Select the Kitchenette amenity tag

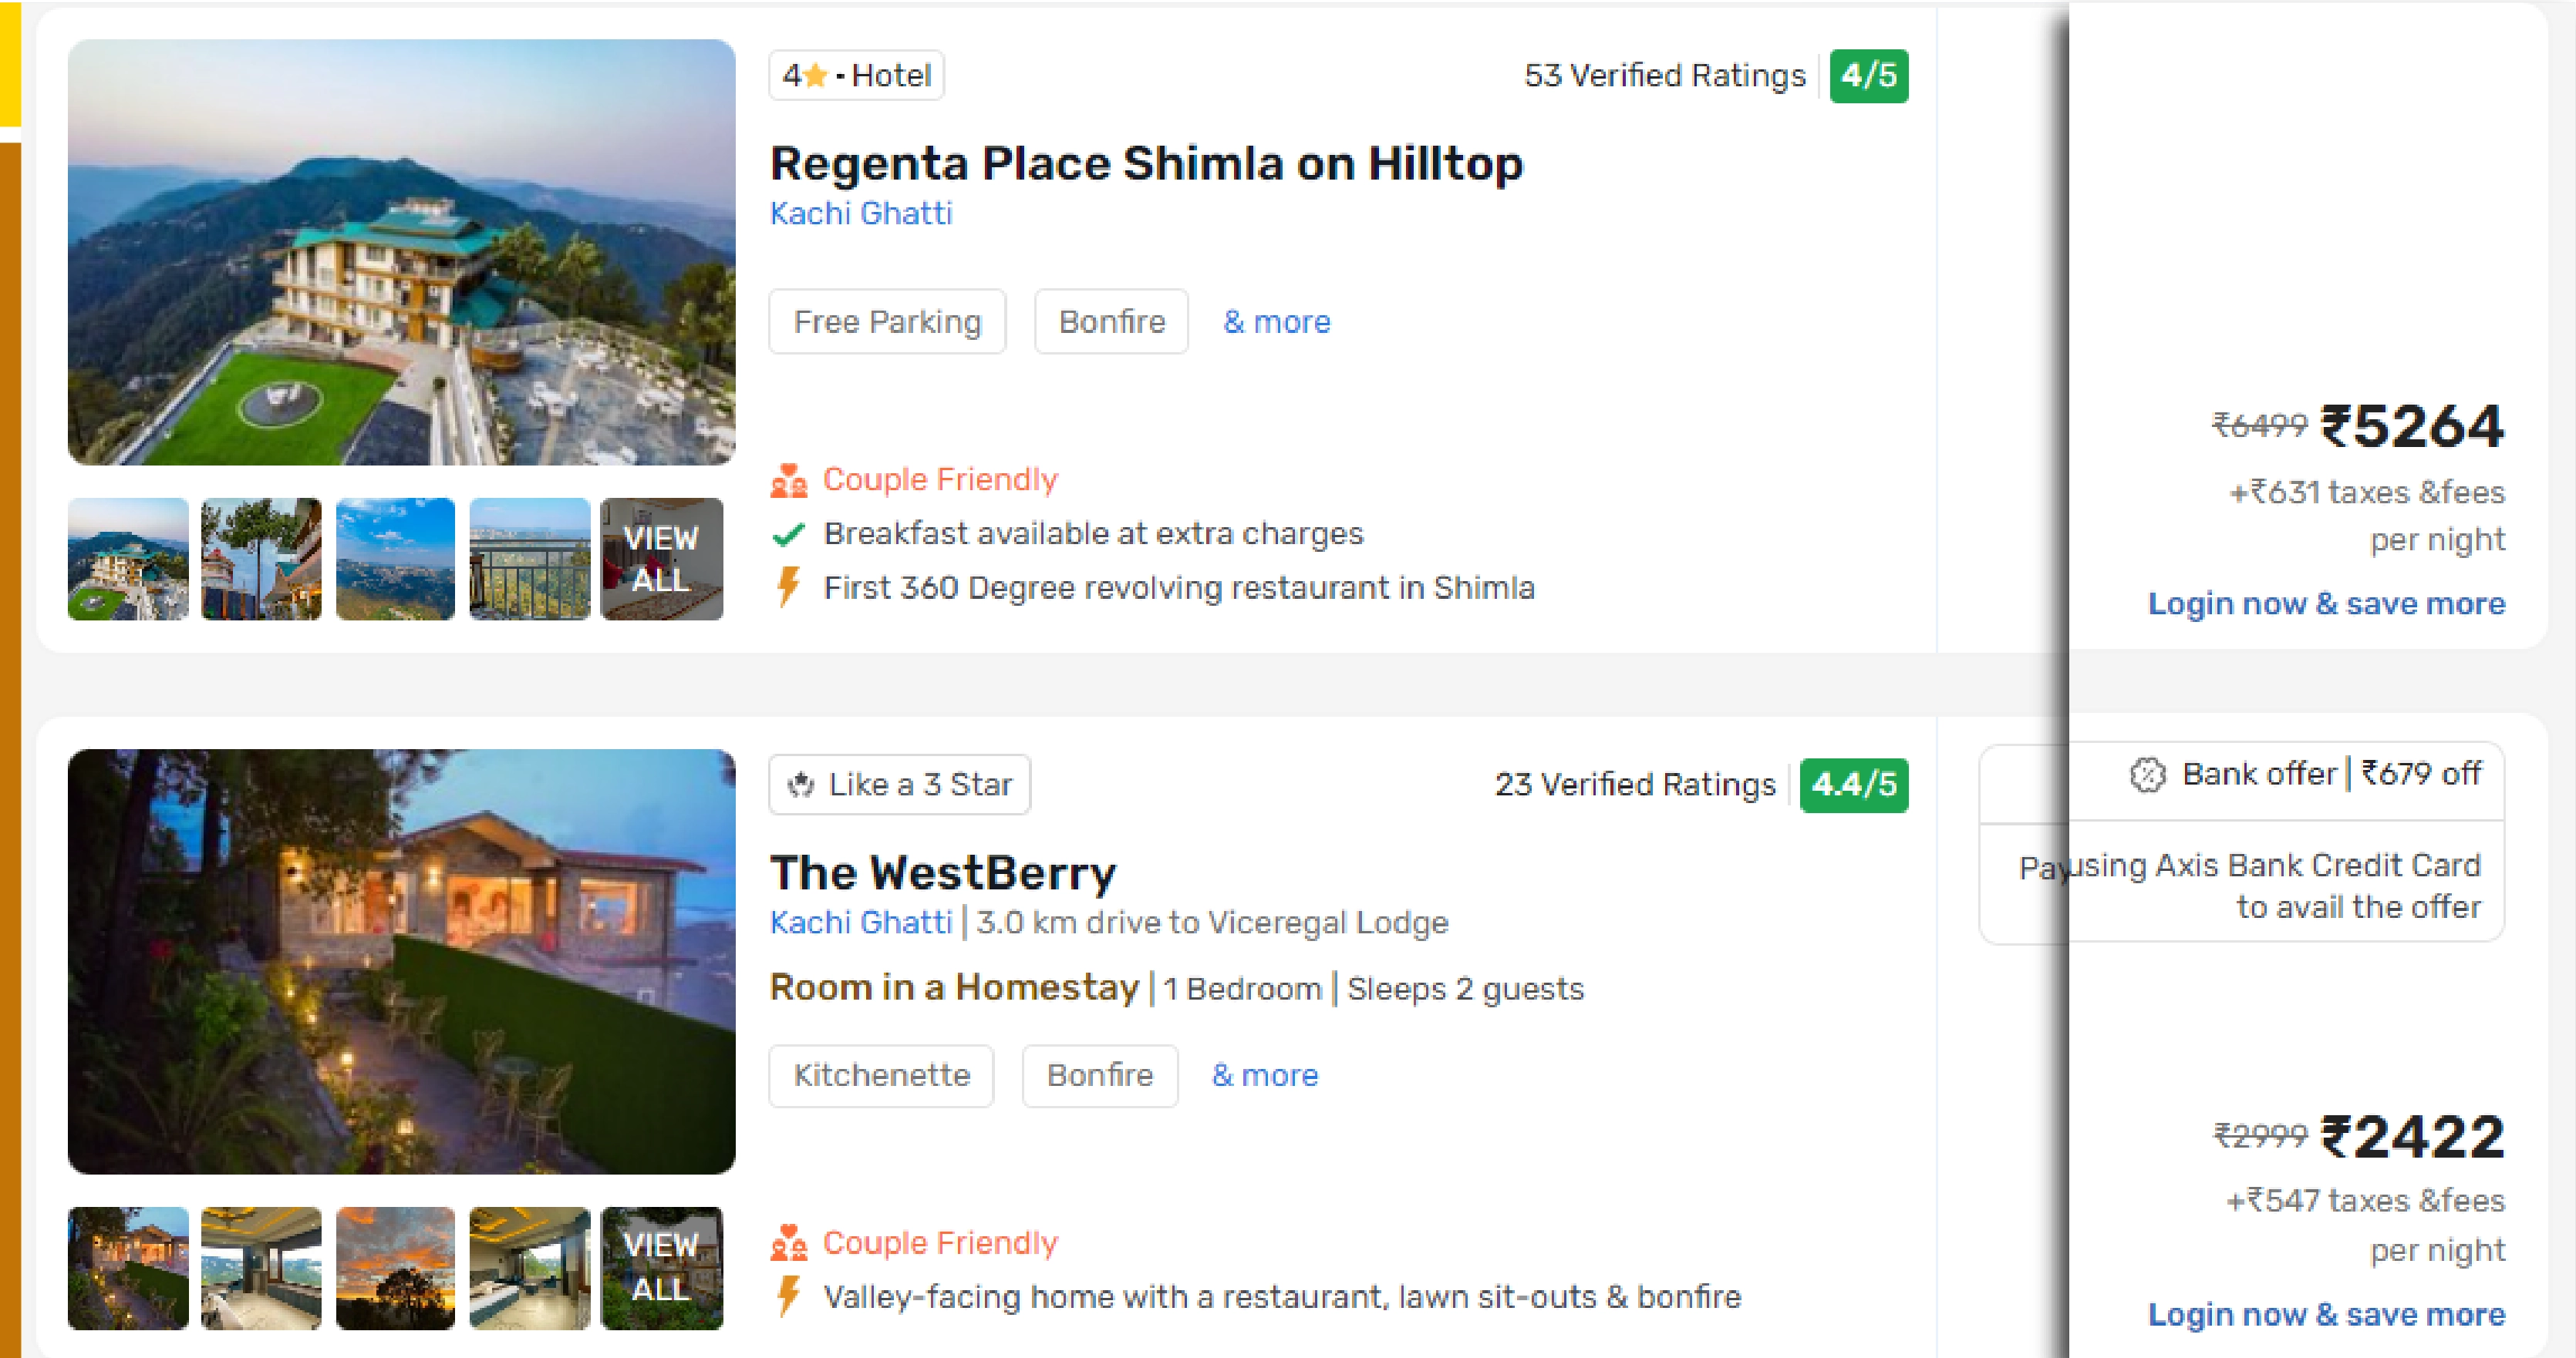881,1075
